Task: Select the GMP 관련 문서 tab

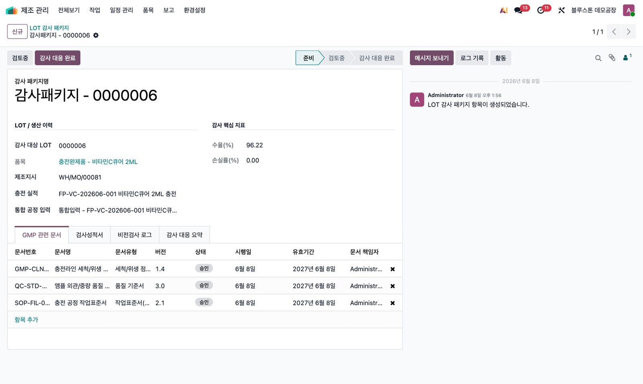Action: (42, 235)
